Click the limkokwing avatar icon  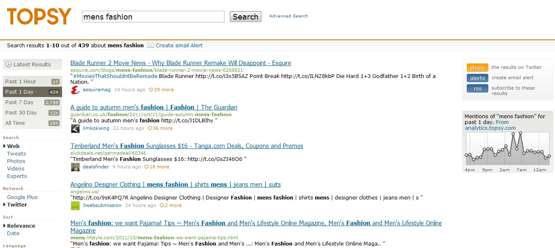(75, 129)
